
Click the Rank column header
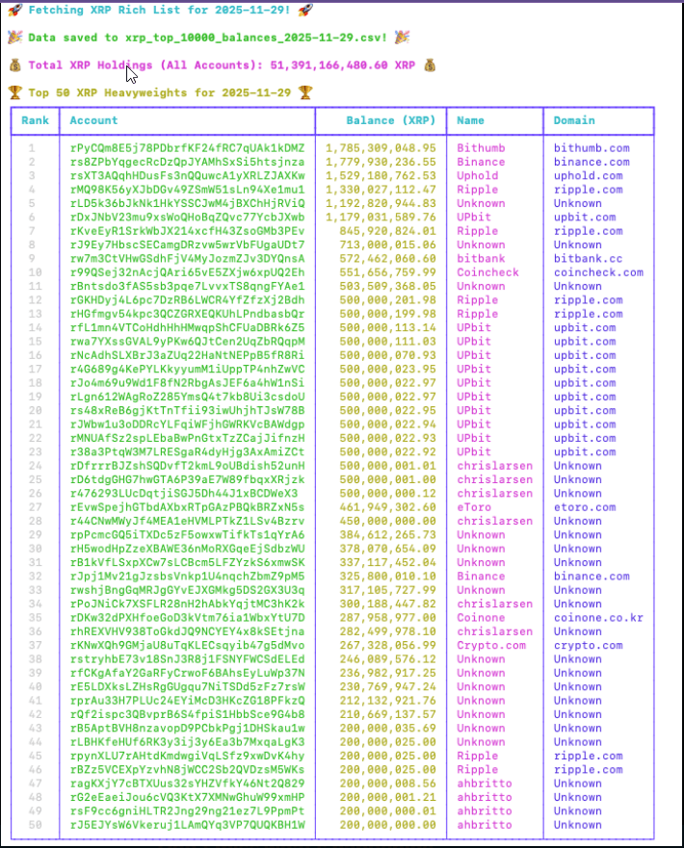35,120
